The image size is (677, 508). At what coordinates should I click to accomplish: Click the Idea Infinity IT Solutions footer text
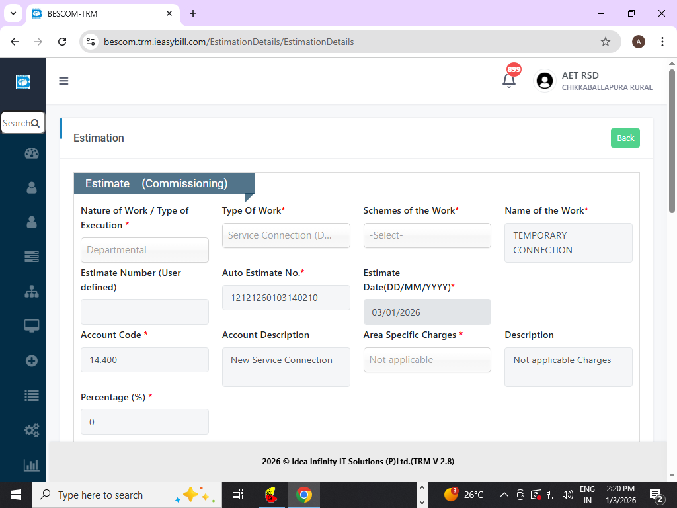click(358, 461)
